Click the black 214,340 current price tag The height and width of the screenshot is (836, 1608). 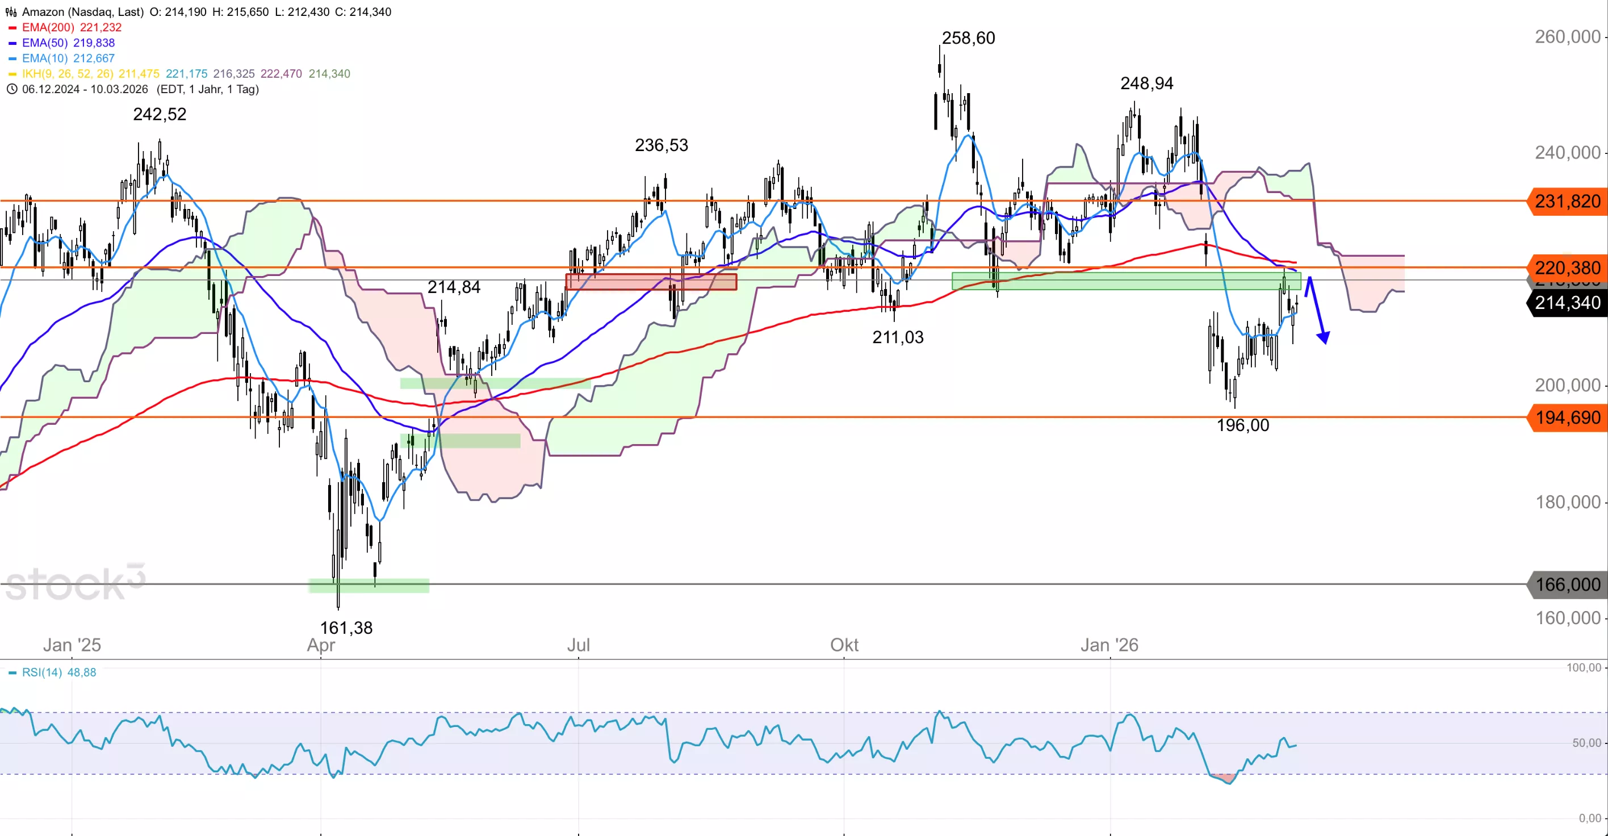click(1567, 303)
